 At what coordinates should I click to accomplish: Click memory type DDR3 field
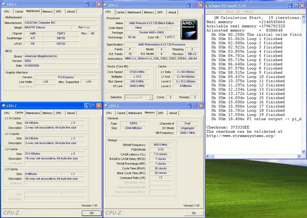(133, 123)
